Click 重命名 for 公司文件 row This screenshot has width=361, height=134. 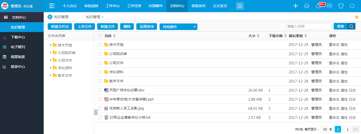pyautogui.click(x=334, y=63)
